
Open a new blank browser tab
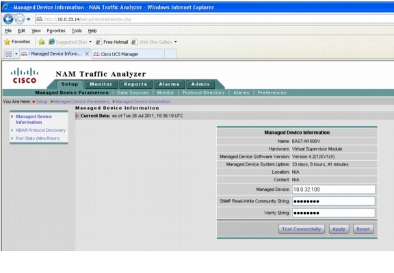tap(170, 54)
